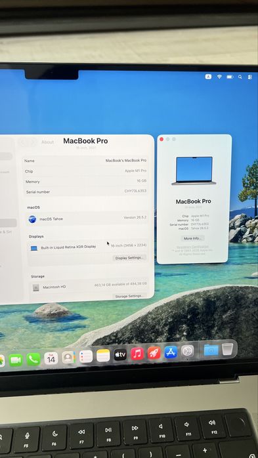Open the Trash in the Dock
258x458 pixels.
(x=227, y=349)
